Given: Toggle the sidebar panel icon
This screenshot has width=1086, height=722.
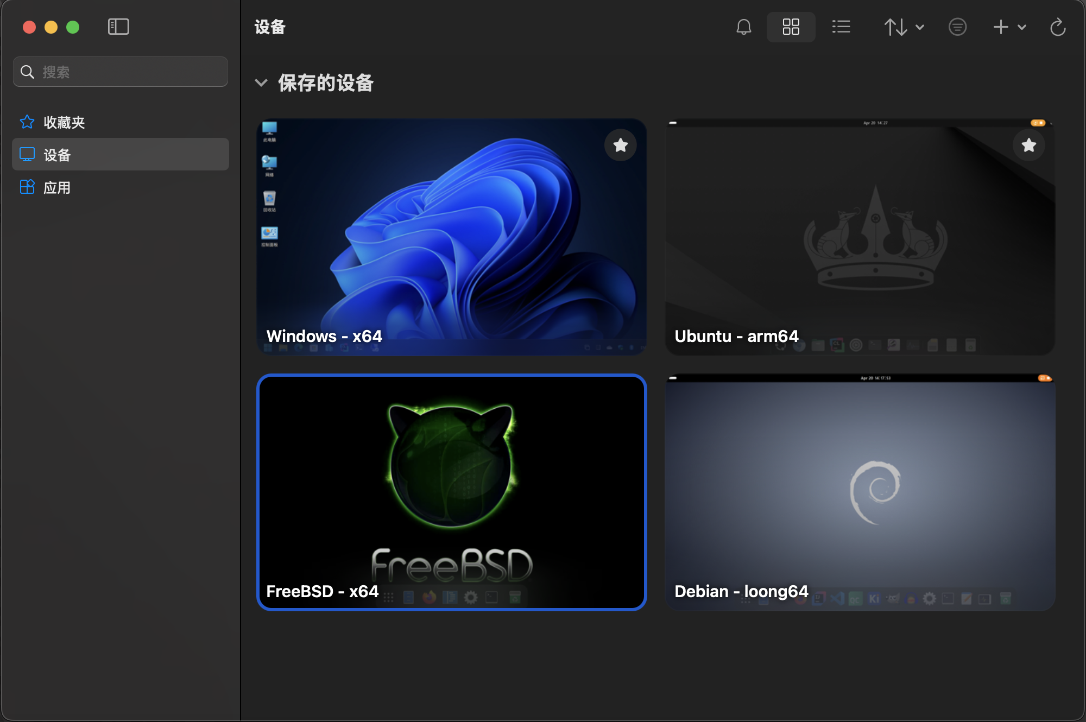Looking at the screenshot, I should (x=118, y=27).
